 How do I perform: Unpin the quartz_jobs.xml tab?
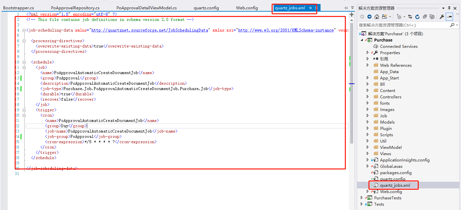coord(311,7)
